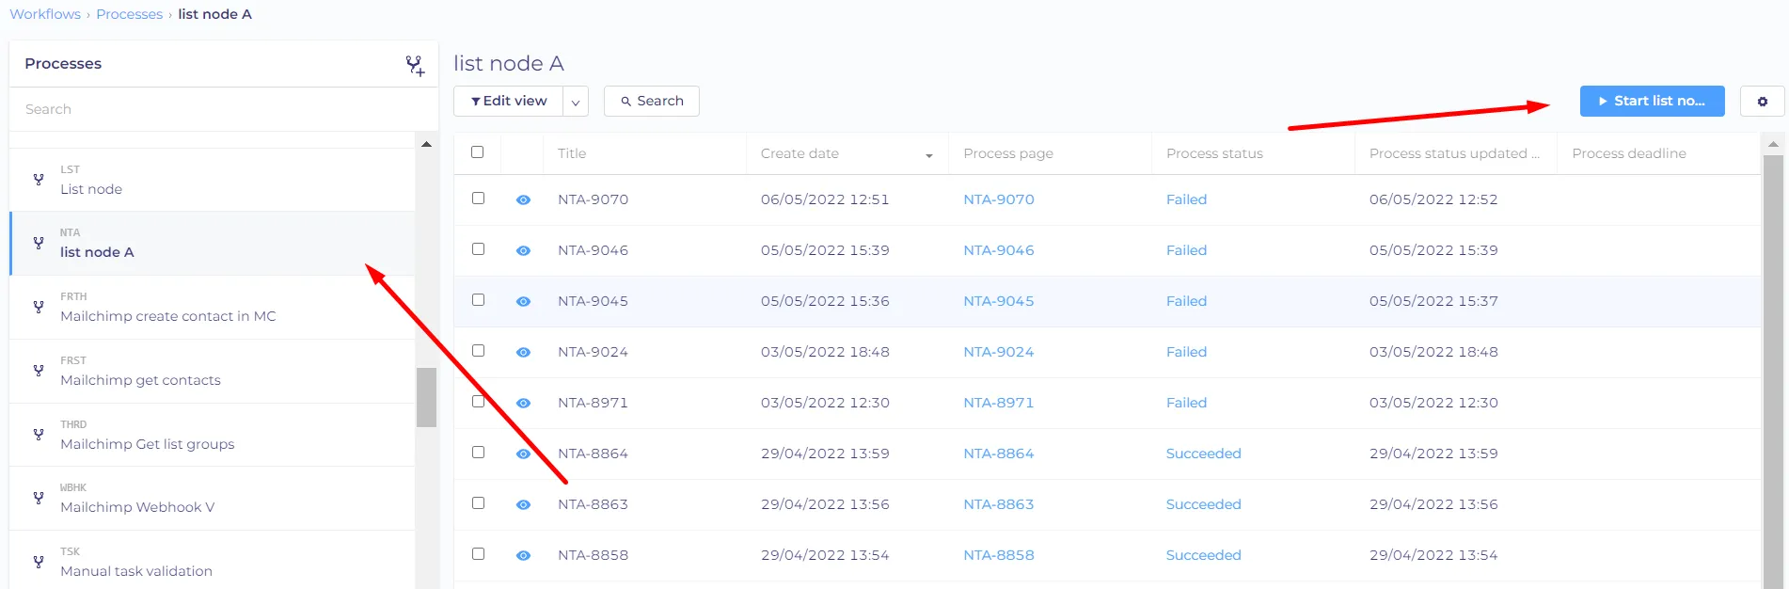Click the workflow icon beside Mailchimp create contact
Screen dimensions: 1789x589
39,307
